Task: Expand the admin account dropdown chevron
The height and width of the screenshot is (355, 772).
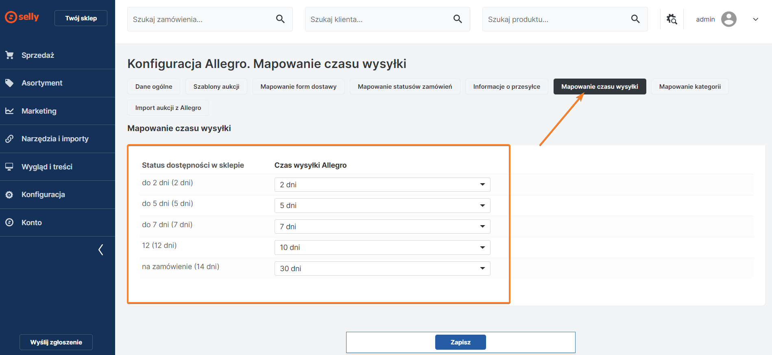Action: [755, 19]
